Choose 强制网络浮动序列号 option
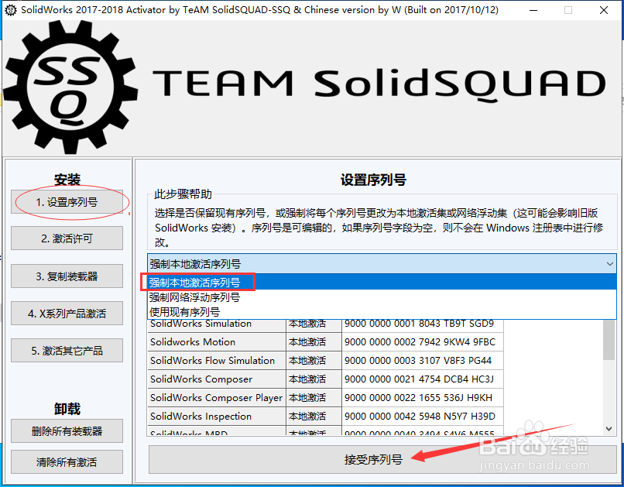This screenshot has height=487, width=624. [382, 297]
